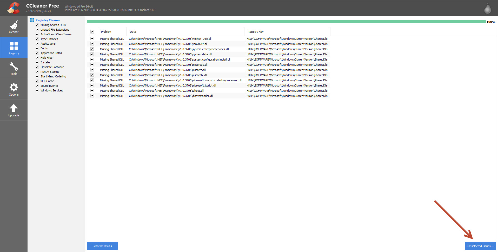Click Missing Shared DLL in wminet_utils row
This screenshot has height=252, width=498.
pos(112,39)
